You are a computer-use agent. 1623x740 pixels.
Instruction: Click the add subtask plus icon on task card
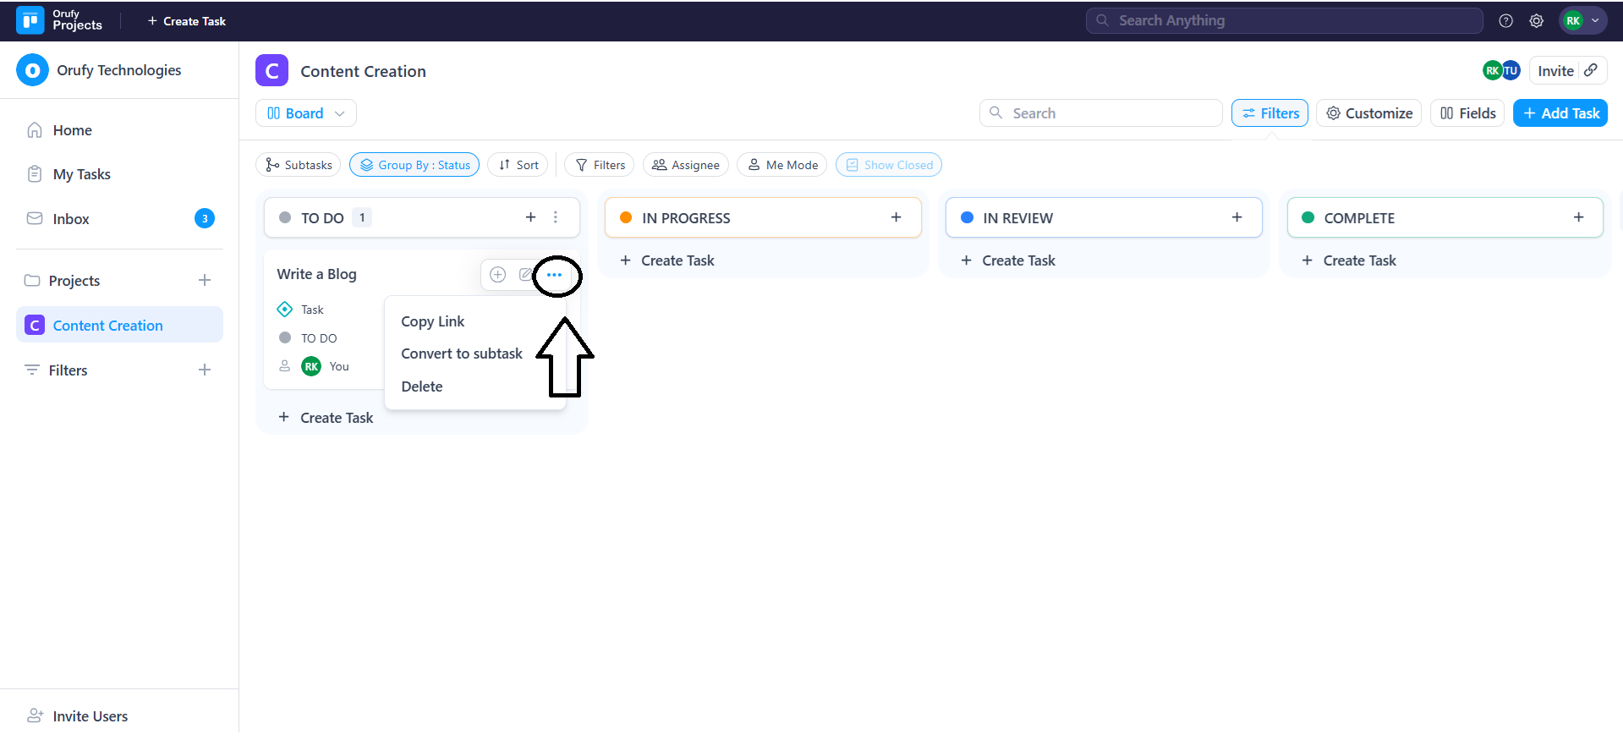498,275
